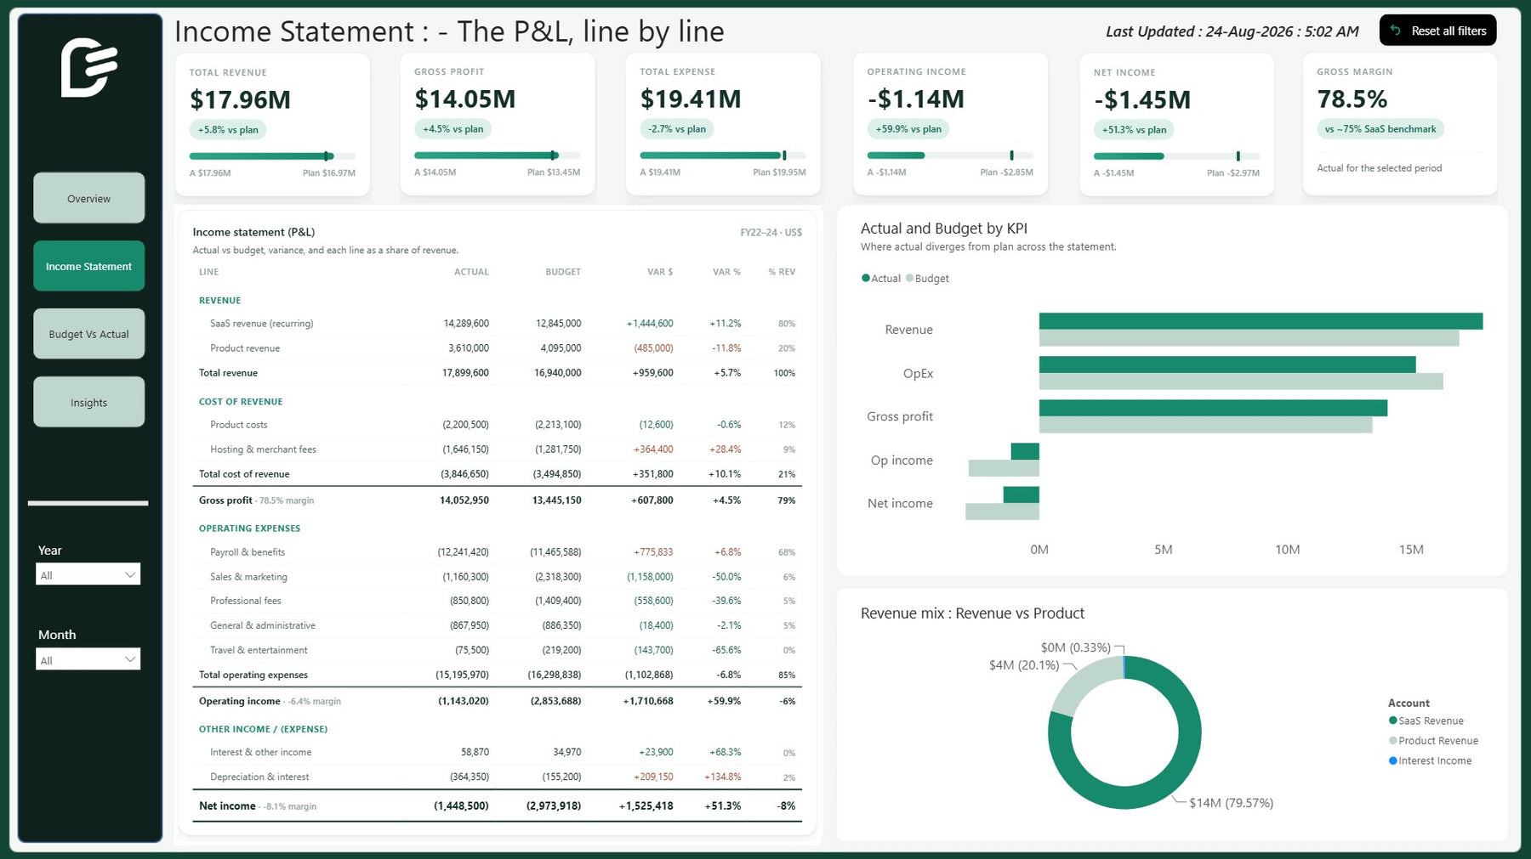Go to the Overview page
1531x859 pixels.
88,198
